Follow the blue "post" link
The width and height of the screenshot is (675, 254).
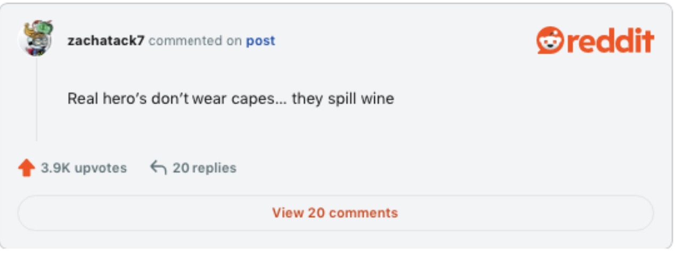coord(260,41)
